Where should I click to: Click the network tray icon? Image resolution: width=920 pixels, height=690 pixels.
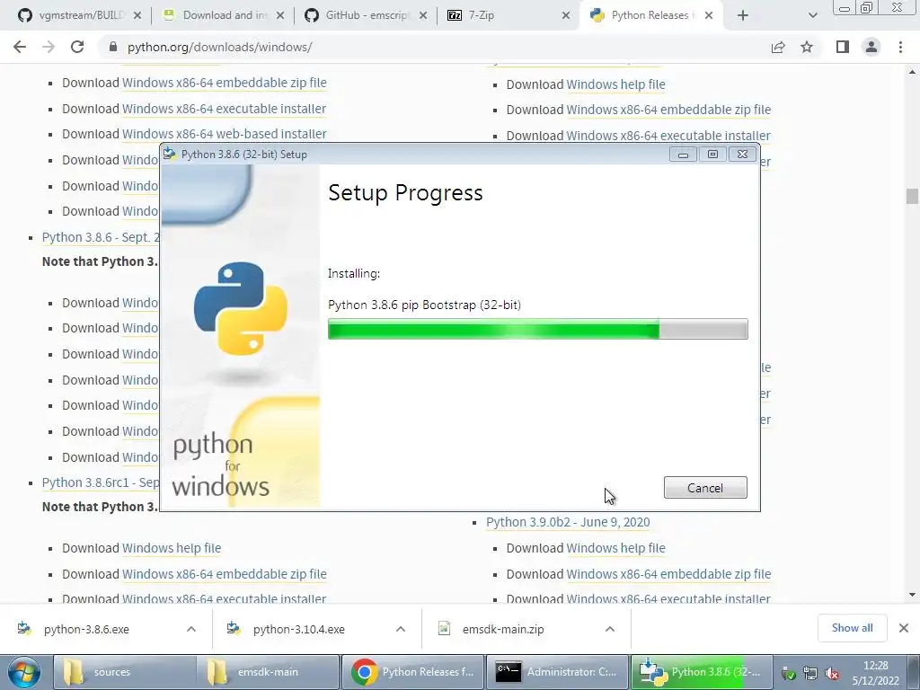click(x=809, y=674)
